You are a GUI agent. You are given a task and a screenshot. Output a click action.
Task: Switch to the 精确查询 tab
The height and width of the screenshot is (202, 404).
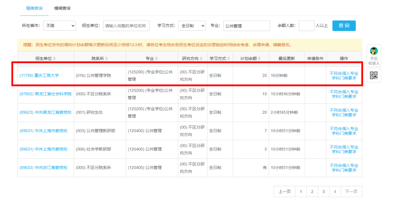34,8
